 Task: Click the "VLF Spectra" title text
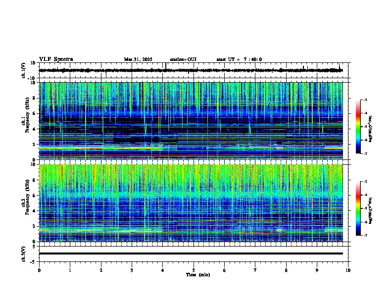pos(56,59)
